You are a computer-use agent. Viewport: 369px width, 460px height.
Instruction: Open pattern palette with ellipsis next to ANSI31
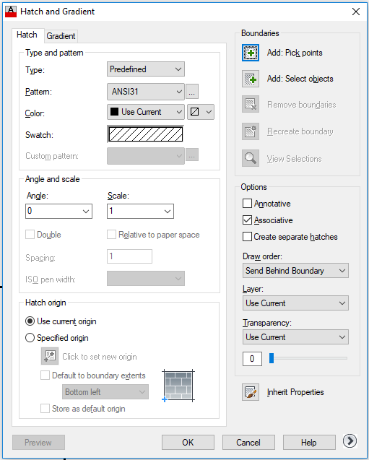tap(192, 92)
